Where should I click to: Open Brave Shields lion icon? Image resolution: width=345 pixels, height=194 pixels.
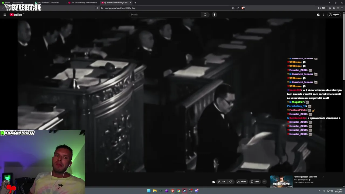(243, 8)
